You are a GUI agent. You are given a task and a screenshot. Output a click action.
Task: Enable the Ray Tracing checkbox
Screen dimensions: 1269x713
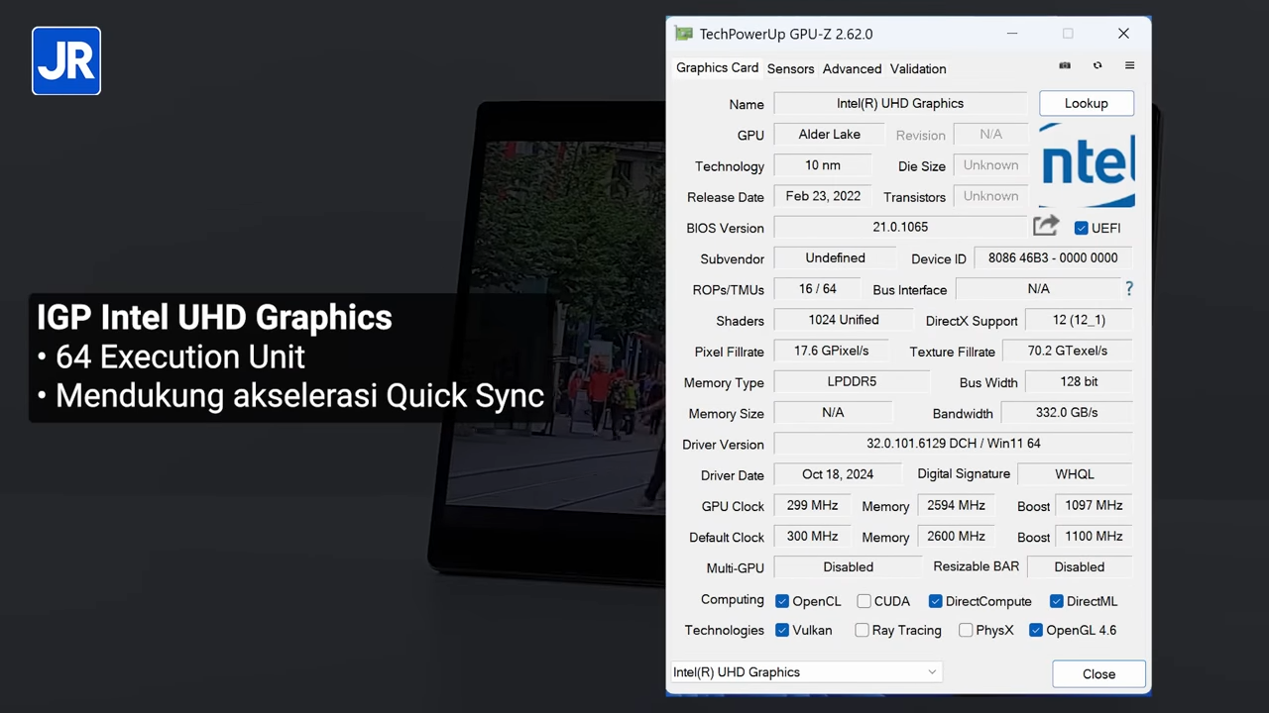[863, 630]
